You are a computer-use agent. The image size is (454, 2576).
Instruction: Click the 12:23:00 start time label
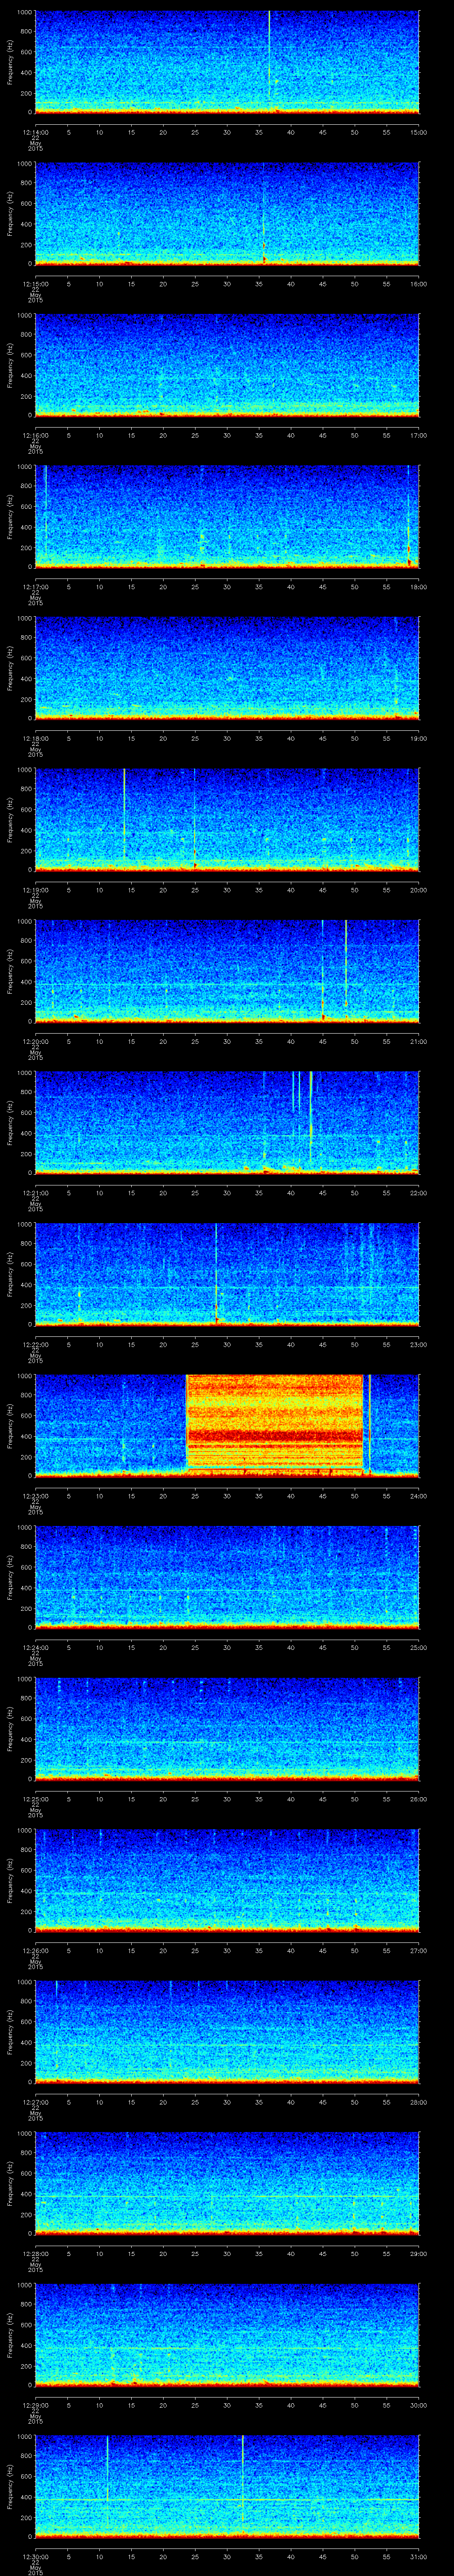click(x=35, y=1495)
